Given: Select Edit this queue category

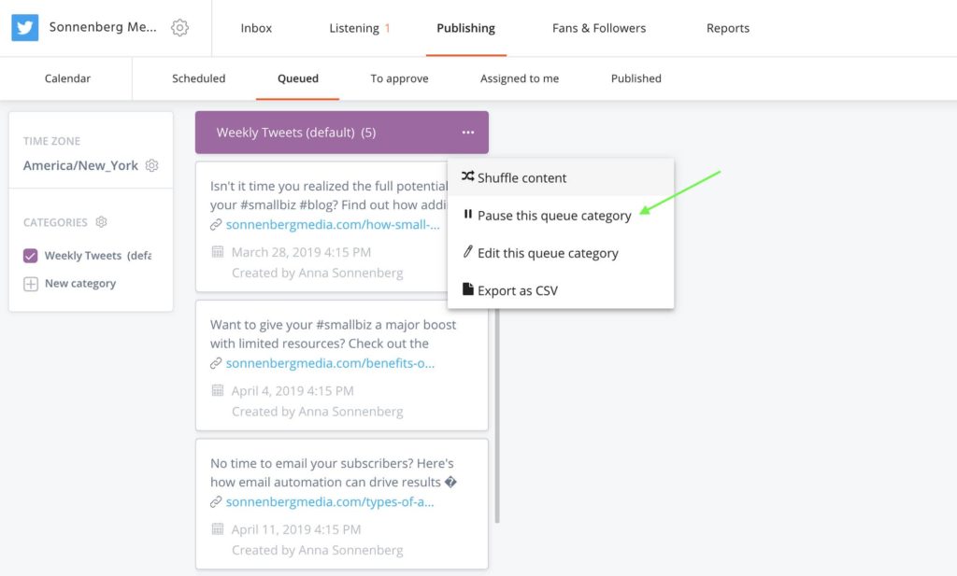Looking at the screenshot, I should click(548, 253).
